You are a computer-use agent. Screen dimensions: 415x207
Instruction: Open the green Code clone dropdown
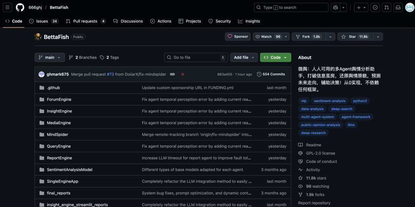[276, 57]
